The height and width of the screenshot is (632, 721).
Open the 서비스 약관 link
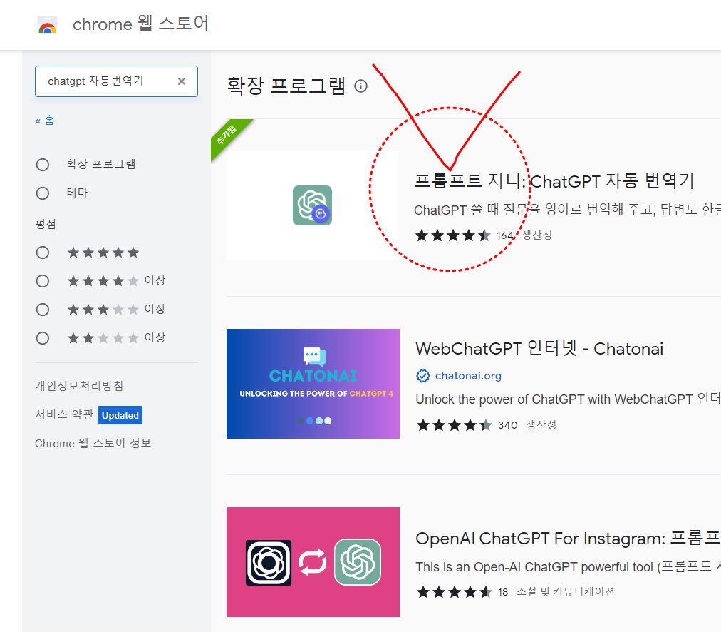(64, 414)
